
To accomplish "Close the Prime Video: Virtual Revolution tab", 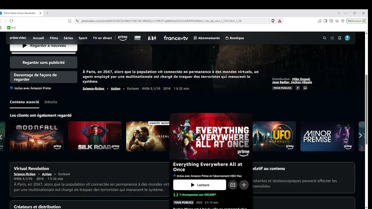I will pyautogui.click(x=40, y=13).
